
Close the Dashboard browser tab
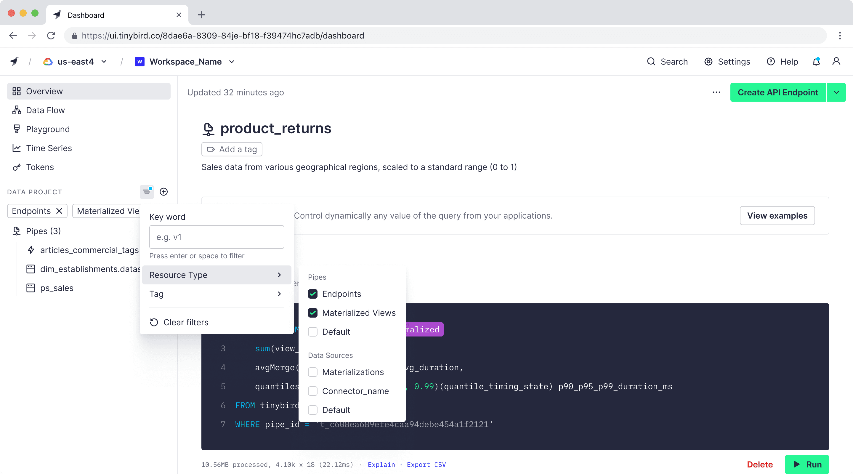click(x=179, y=15)
